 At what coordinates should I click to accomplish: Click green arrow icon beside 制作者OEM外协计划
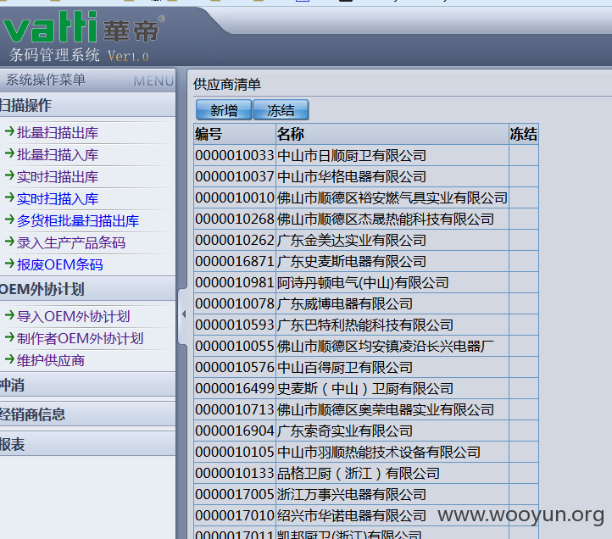point(10,337)
